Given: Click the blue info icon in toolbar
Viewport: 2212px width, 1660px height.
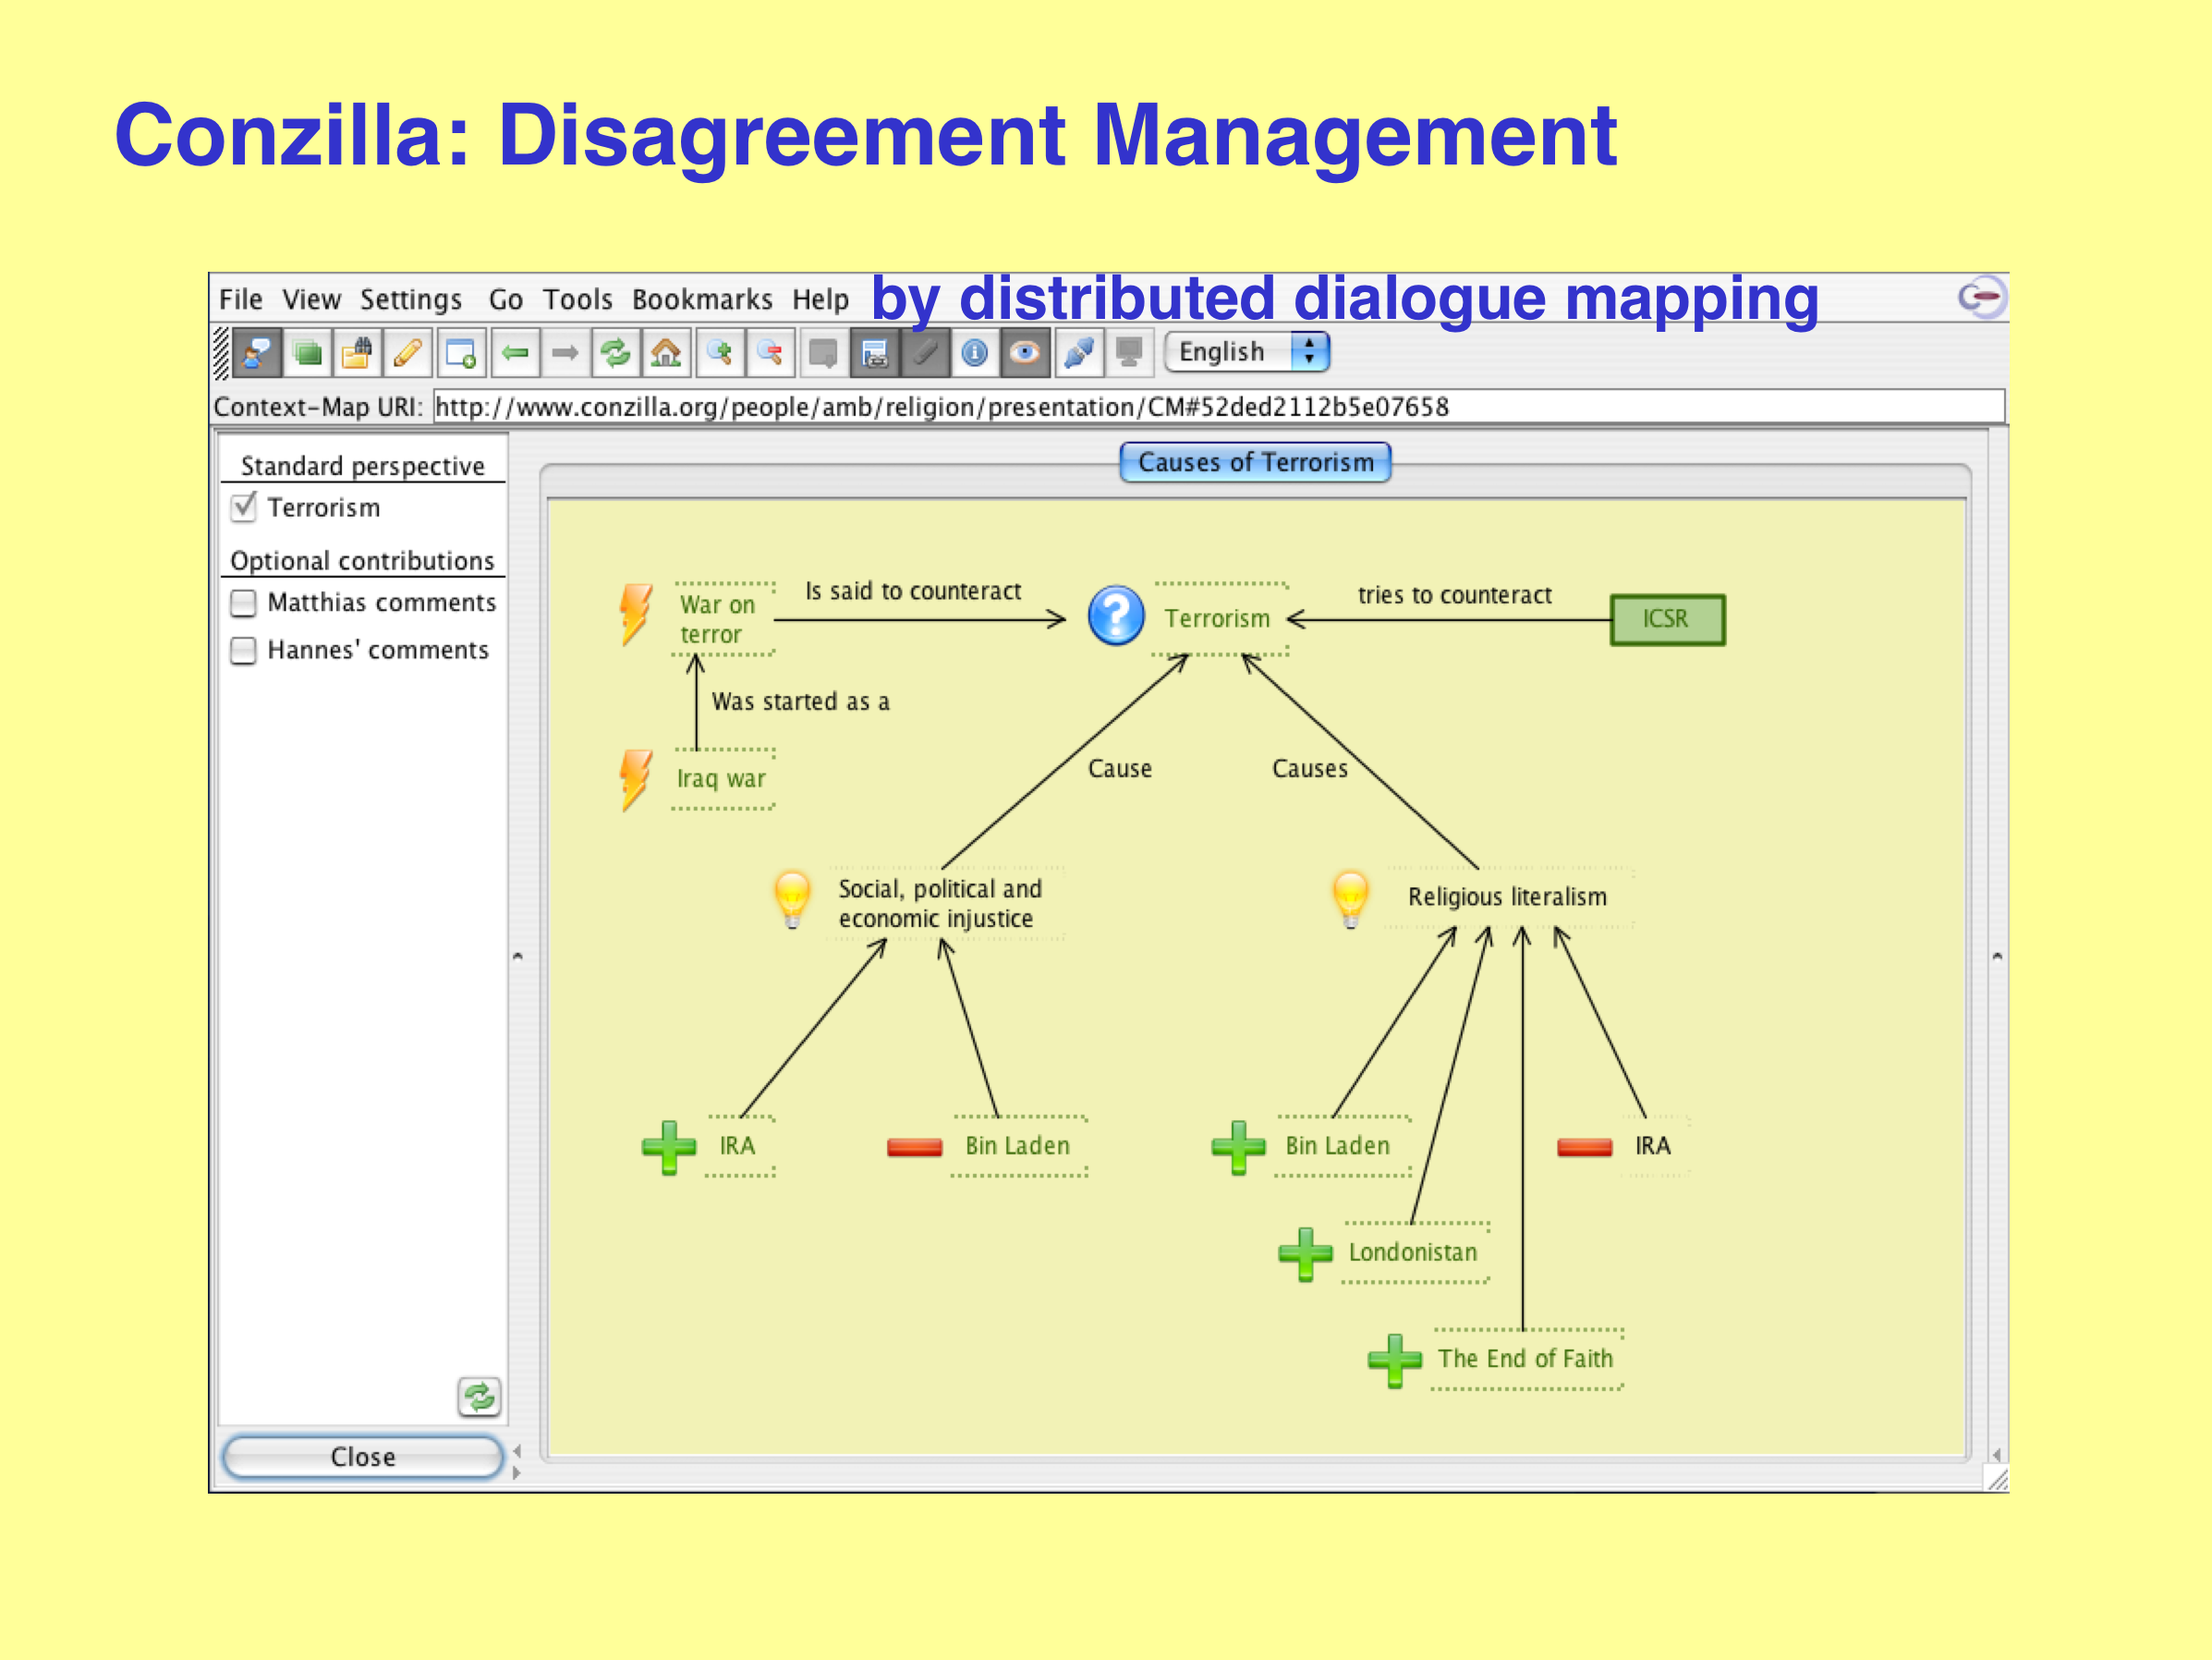Looking at the screenshot, I should click(x=974, y=352).
